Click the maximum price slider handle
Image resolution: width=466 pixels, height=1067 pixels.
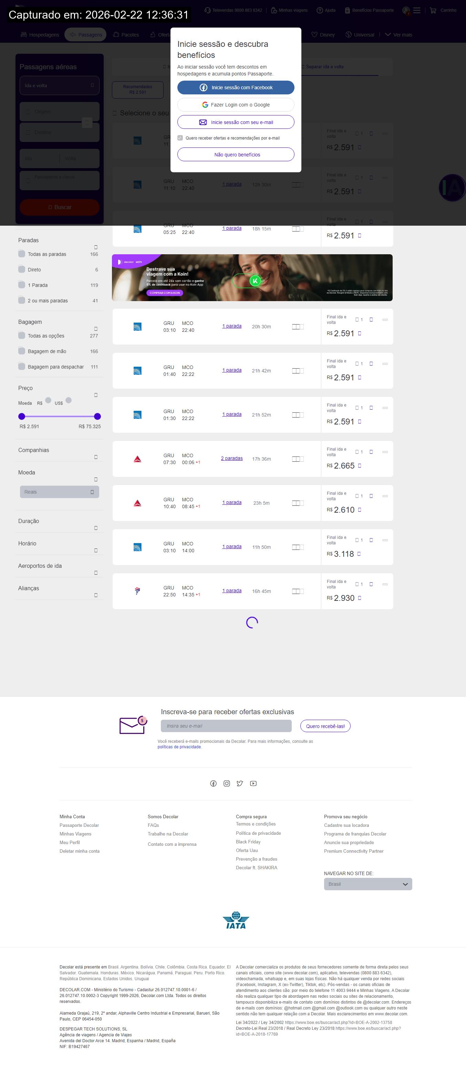(97, 416)
